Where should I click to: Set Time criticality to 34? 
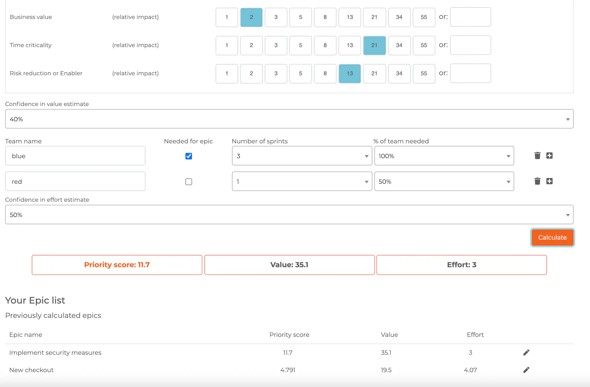pyautogui.click(x=399, y=45)
